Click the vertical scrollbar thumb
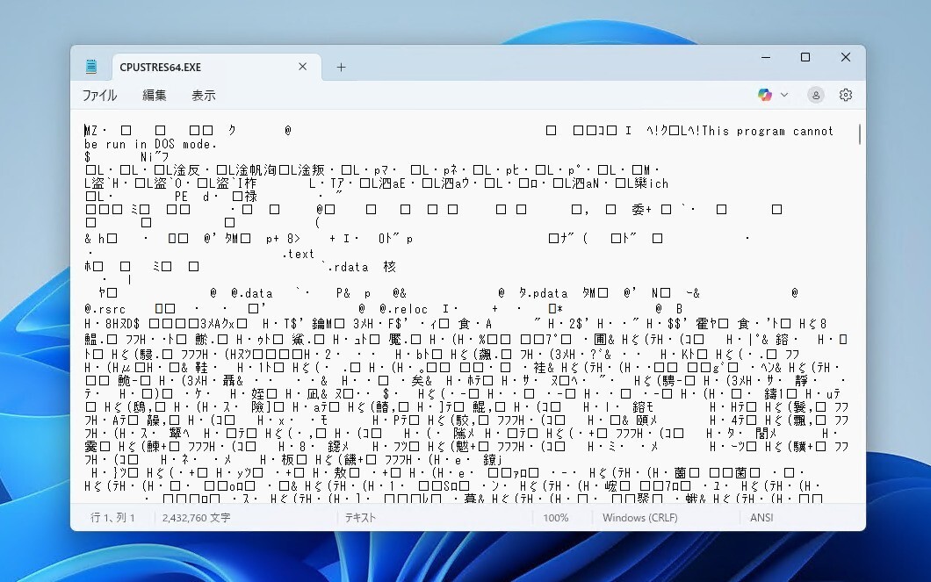This screenshot has width=931, height=582. [x=859, y=134]
